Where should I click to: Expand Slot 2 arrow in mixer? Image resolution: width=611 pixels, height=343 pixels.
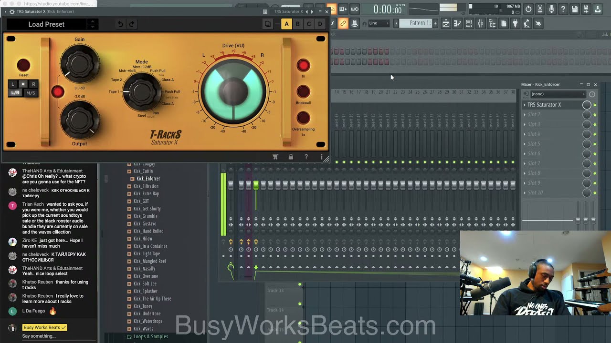tap(525, 114)
